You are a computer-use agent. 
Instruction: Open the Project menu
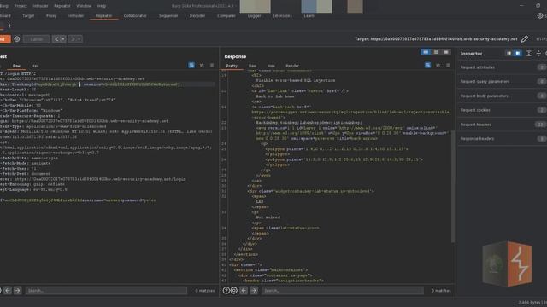coord(21,6)
